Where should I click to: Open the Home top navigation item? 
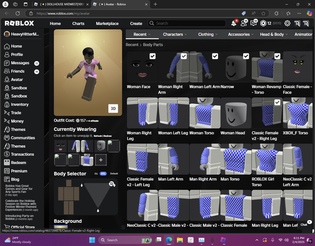click(x=55, y=23)
